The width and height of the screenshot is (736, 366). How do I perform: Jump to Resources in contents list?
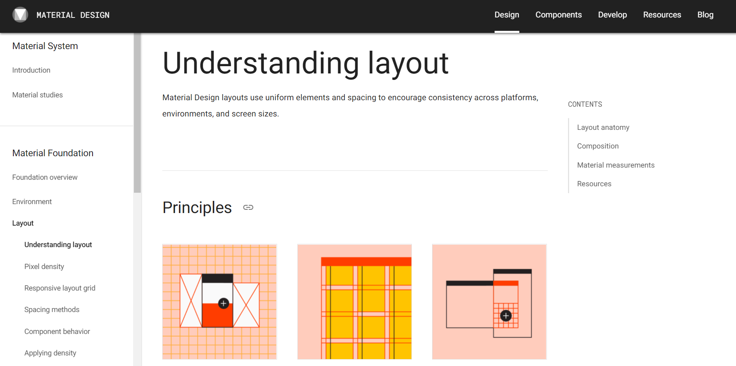[x=594, y=184]
